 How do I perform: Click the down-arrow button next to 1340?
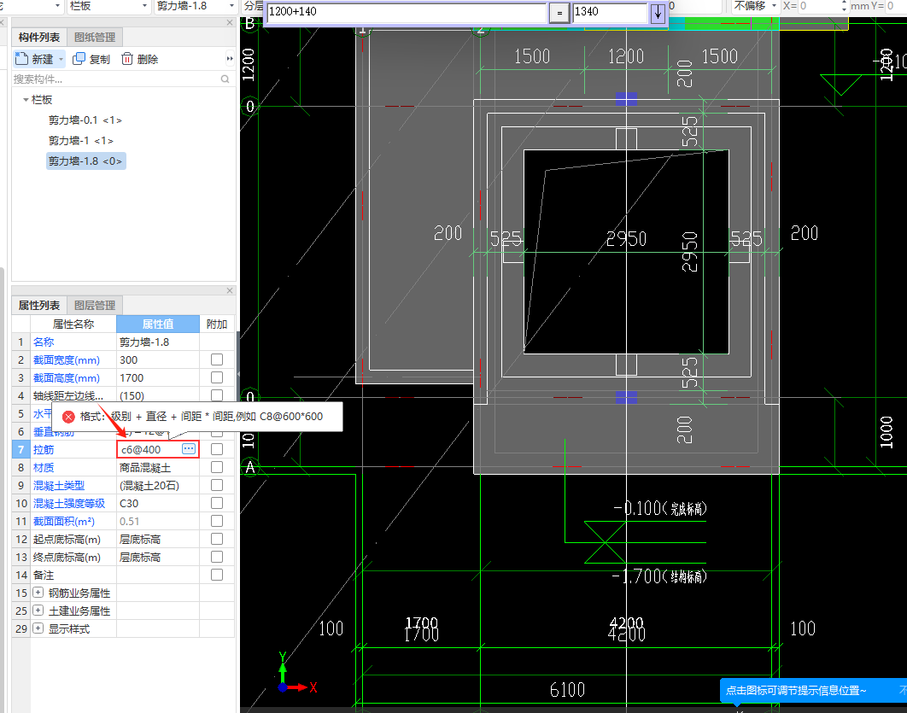pos(658,12)
